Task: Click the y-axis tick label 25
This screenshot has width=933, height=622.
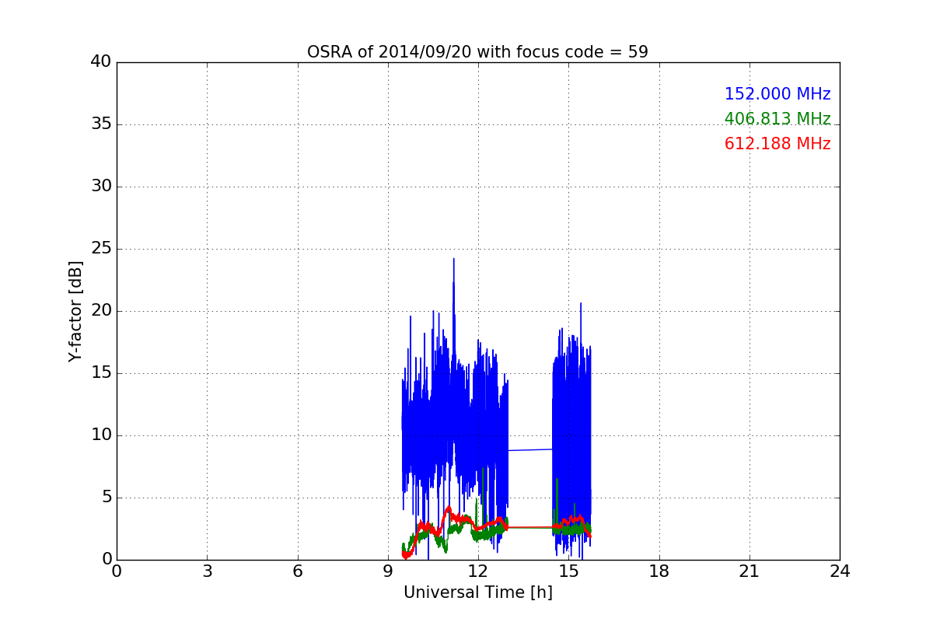Action: pyautogui.click(x=101, y=249)
